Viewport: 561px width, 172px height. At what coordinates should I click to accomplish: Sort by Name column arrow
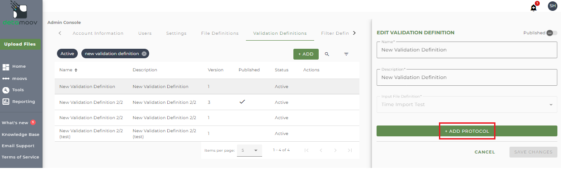tap(76, 70)
